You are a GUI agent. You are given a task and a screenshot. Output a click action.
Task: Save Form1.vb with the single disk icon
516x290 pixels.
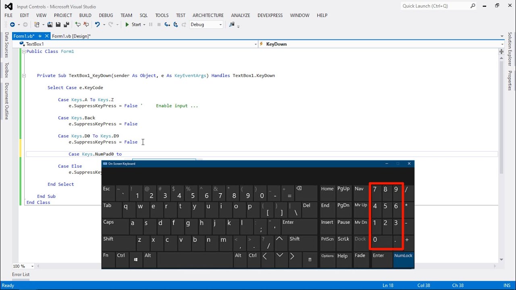pos(58,25)
